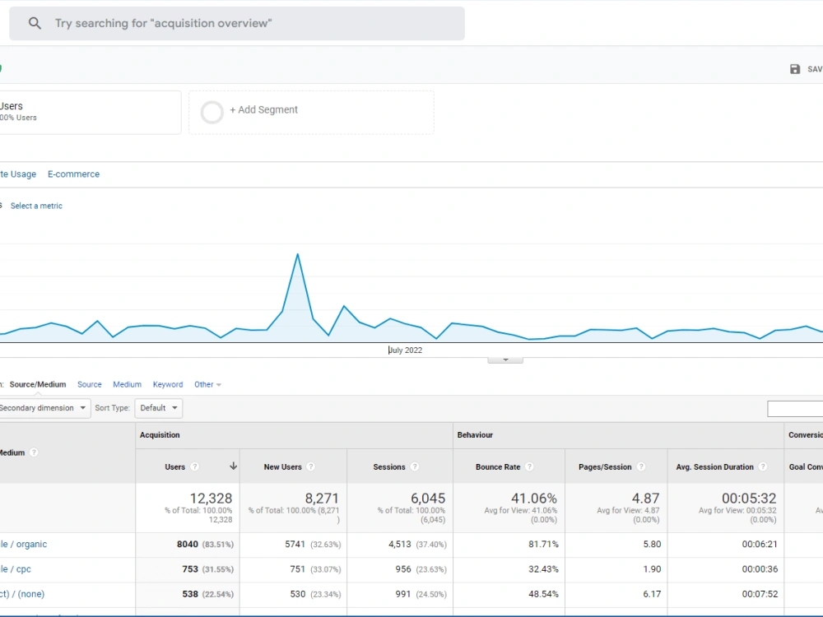Viewport: 823px width, 617px height.
Task: Click users value 8040 in organic row
Action: pos(188,544)
